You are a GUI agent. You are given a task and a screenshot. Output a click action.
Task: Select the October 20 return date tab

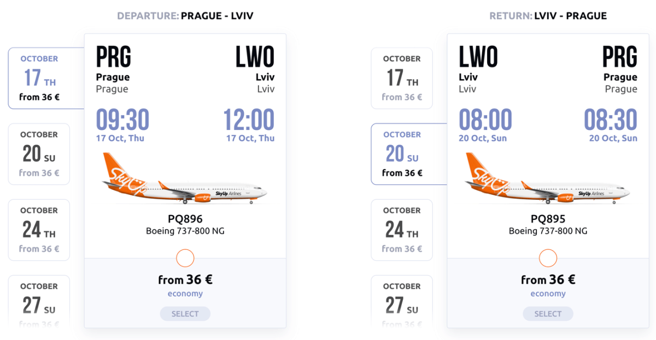(x=402, y=154)
